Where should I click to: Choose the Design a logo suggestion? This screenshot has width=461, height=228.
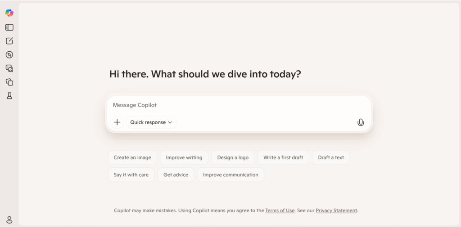pyautogui.click(x=233, y=158)
